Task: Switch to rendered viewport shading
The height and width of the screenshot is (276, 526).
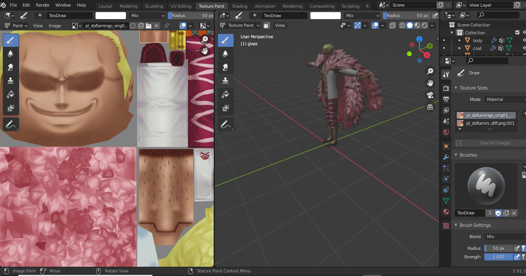Action: (425, 25)
